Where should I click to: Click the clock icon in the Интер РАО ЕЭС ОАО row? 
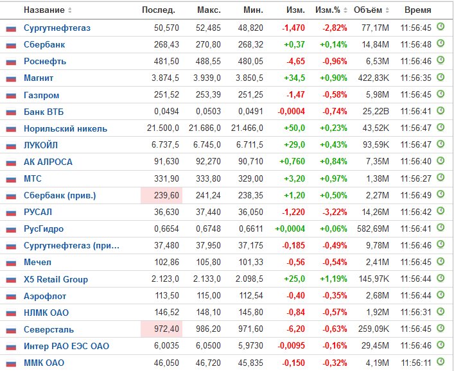441,345
